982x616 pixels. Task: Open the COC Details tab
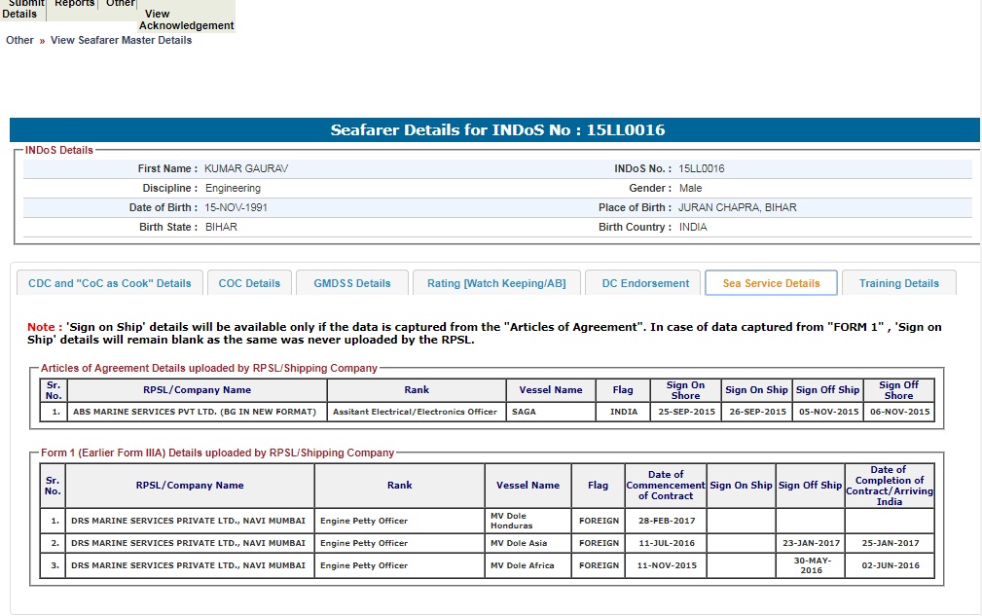coord(249,283)
